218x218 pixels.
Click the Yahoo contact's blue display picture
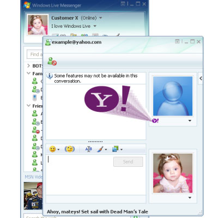[x=173, y=96]
